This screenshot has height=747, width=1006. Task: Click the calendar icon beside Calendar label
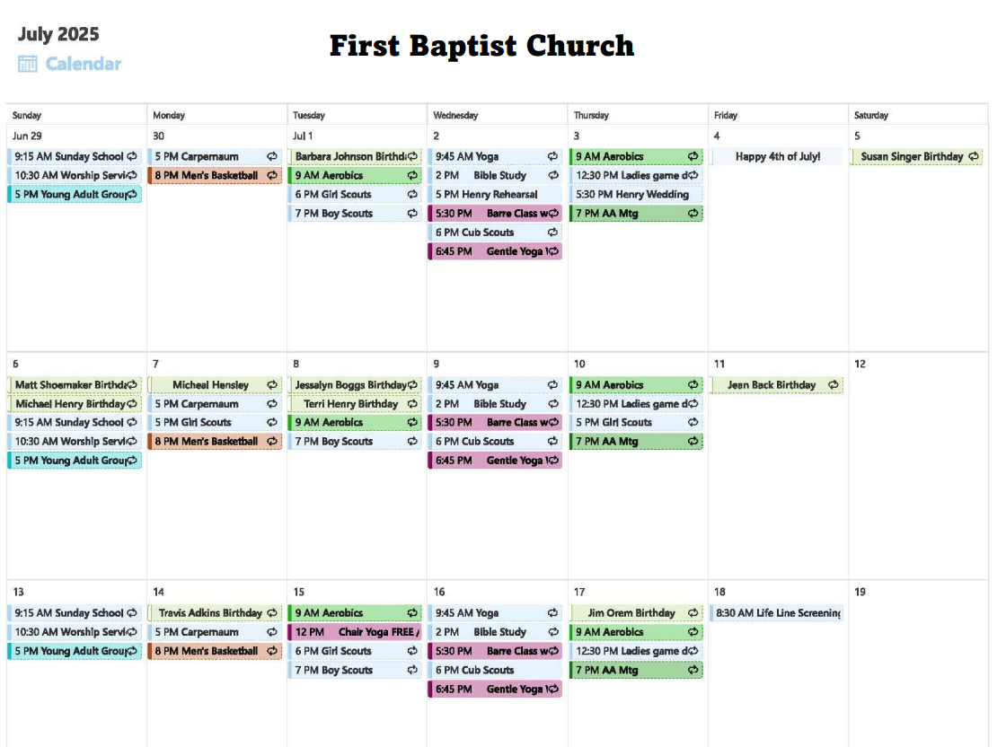tap(28, 64)
